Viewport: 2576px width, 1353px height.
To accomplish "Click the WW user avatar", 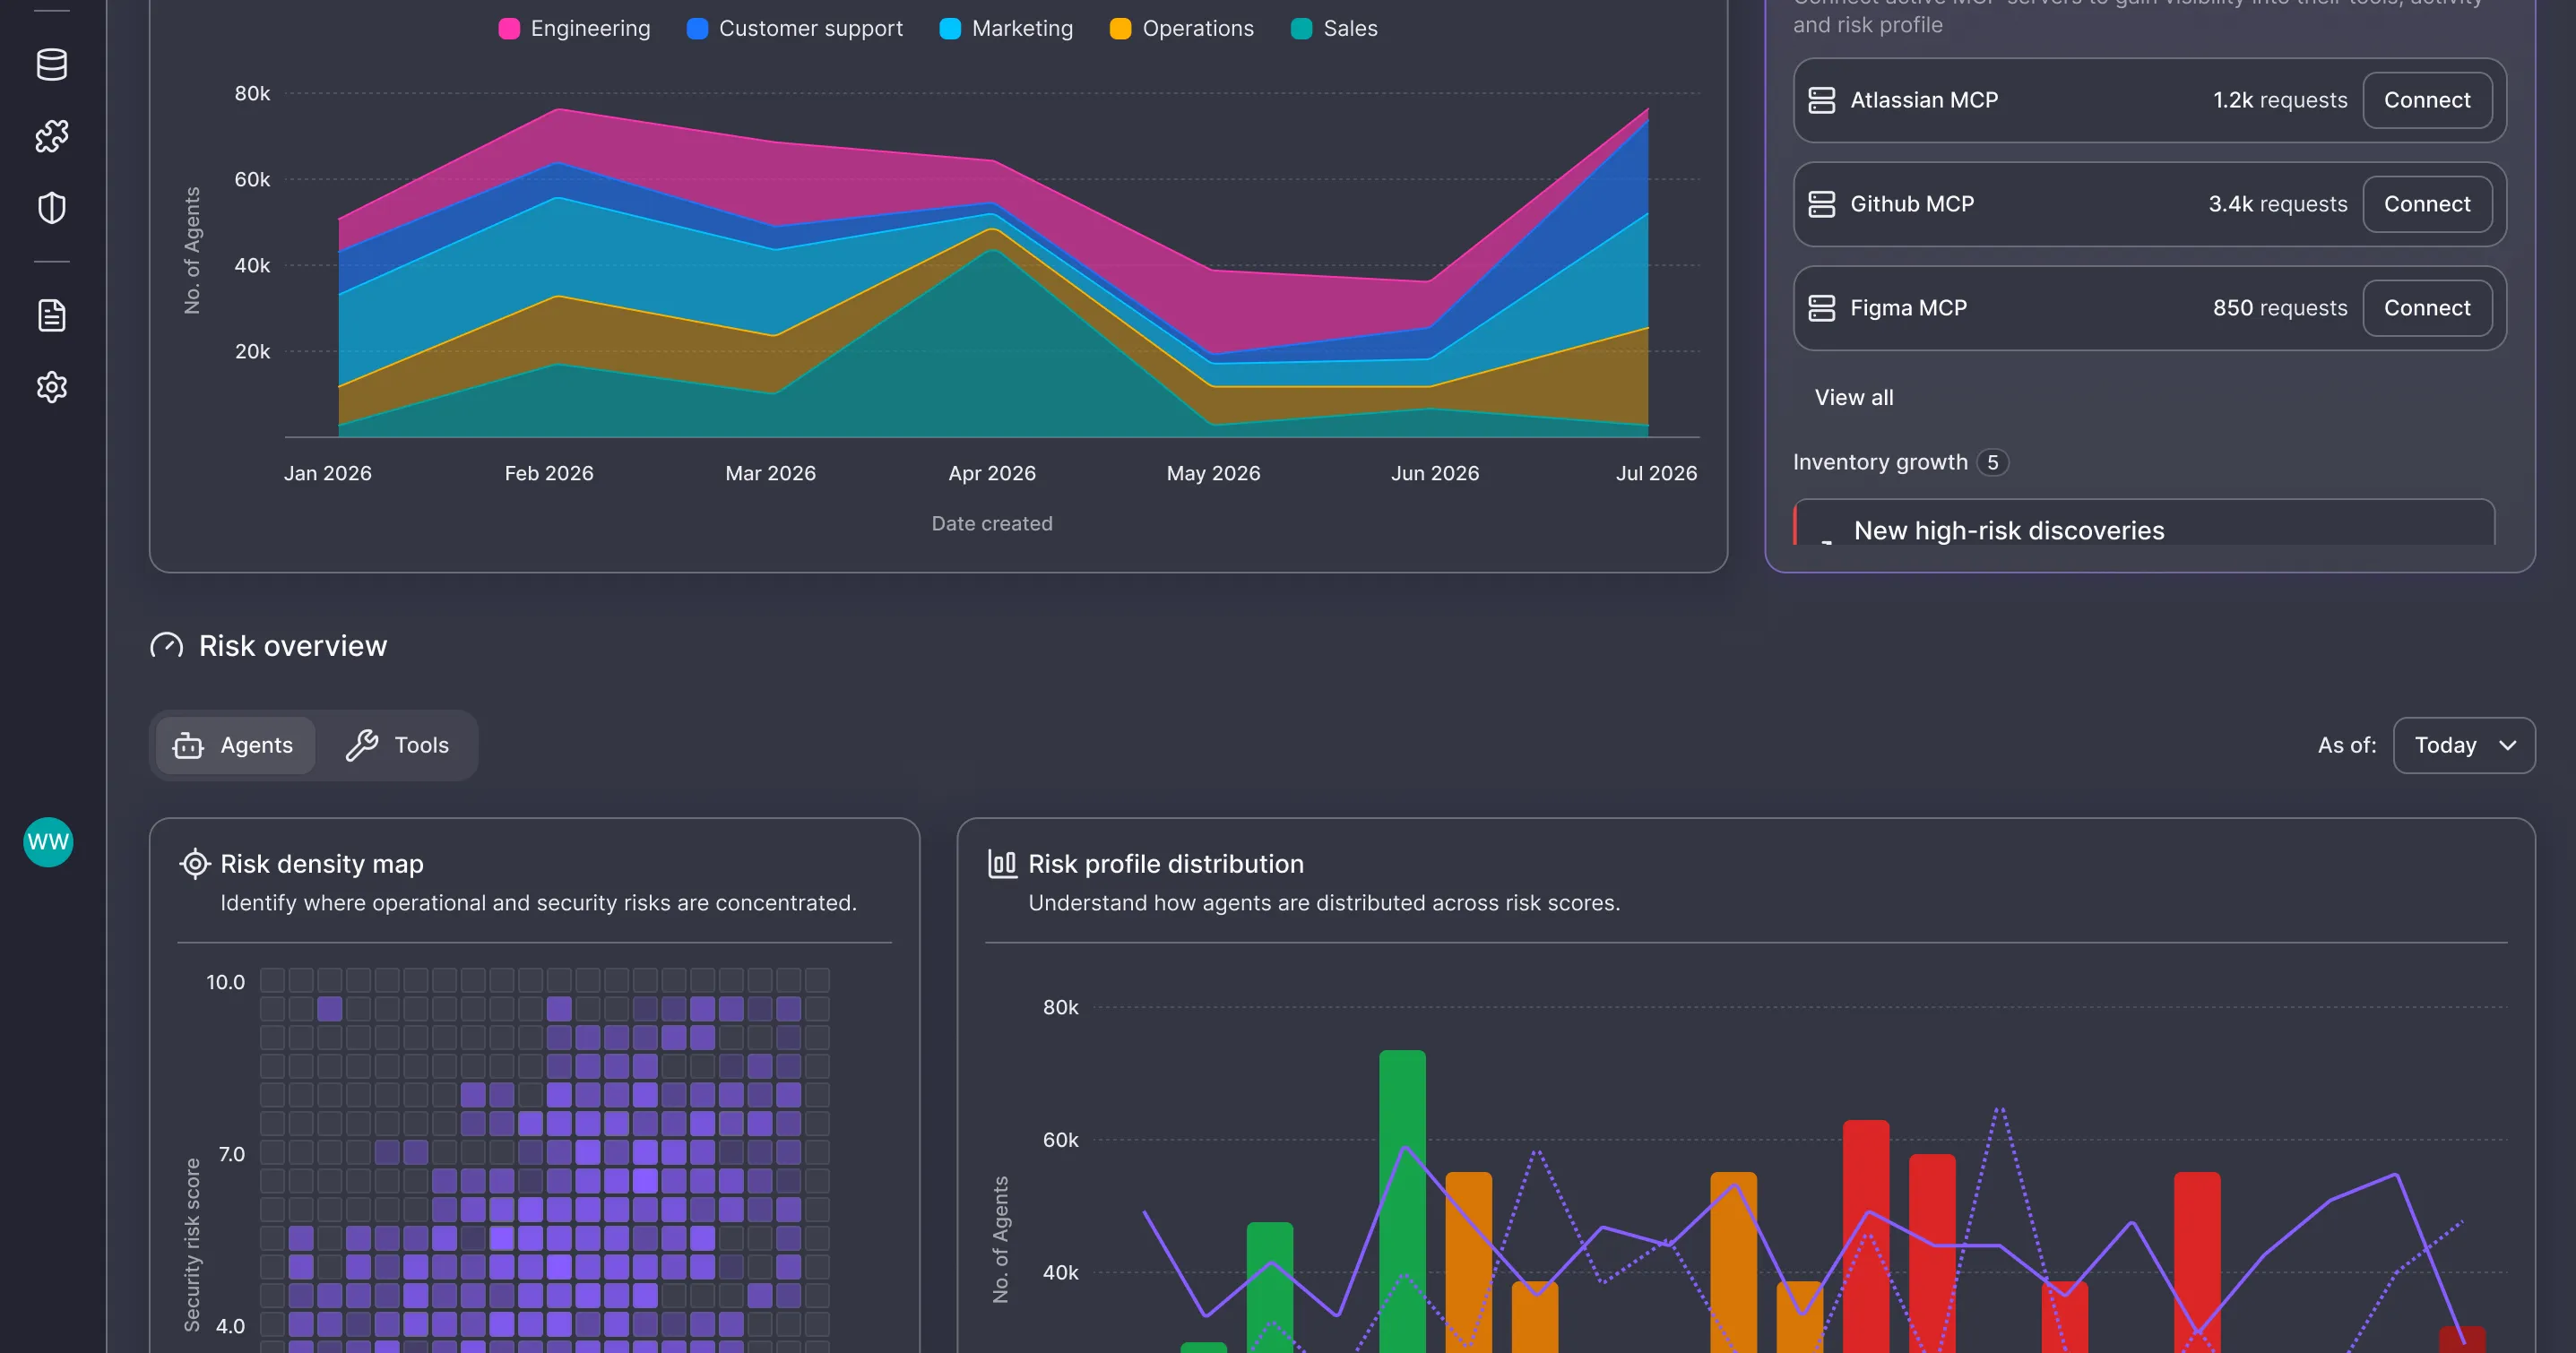I will pos(48,842).
